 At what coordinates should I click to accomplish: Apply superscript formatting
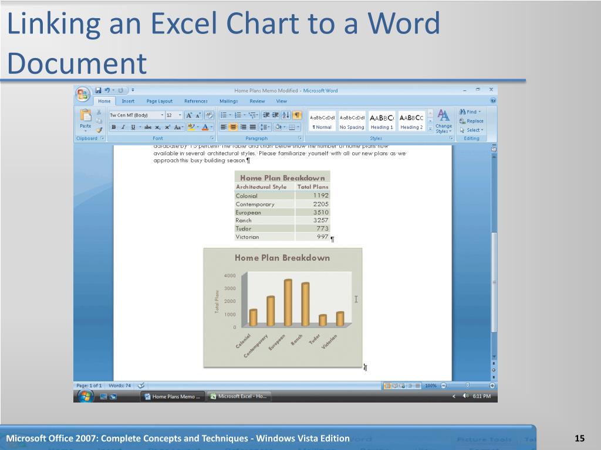click(167, 127)
